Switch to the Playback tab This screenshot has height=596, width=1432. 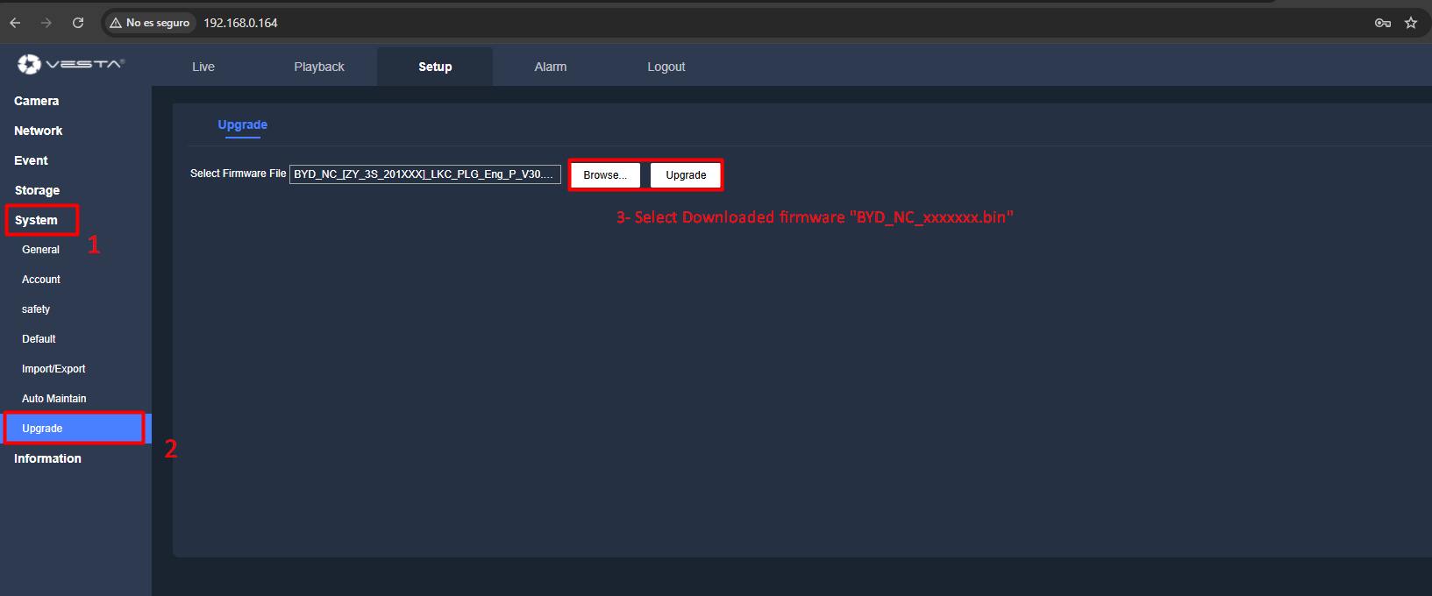(x=319, y=67)
